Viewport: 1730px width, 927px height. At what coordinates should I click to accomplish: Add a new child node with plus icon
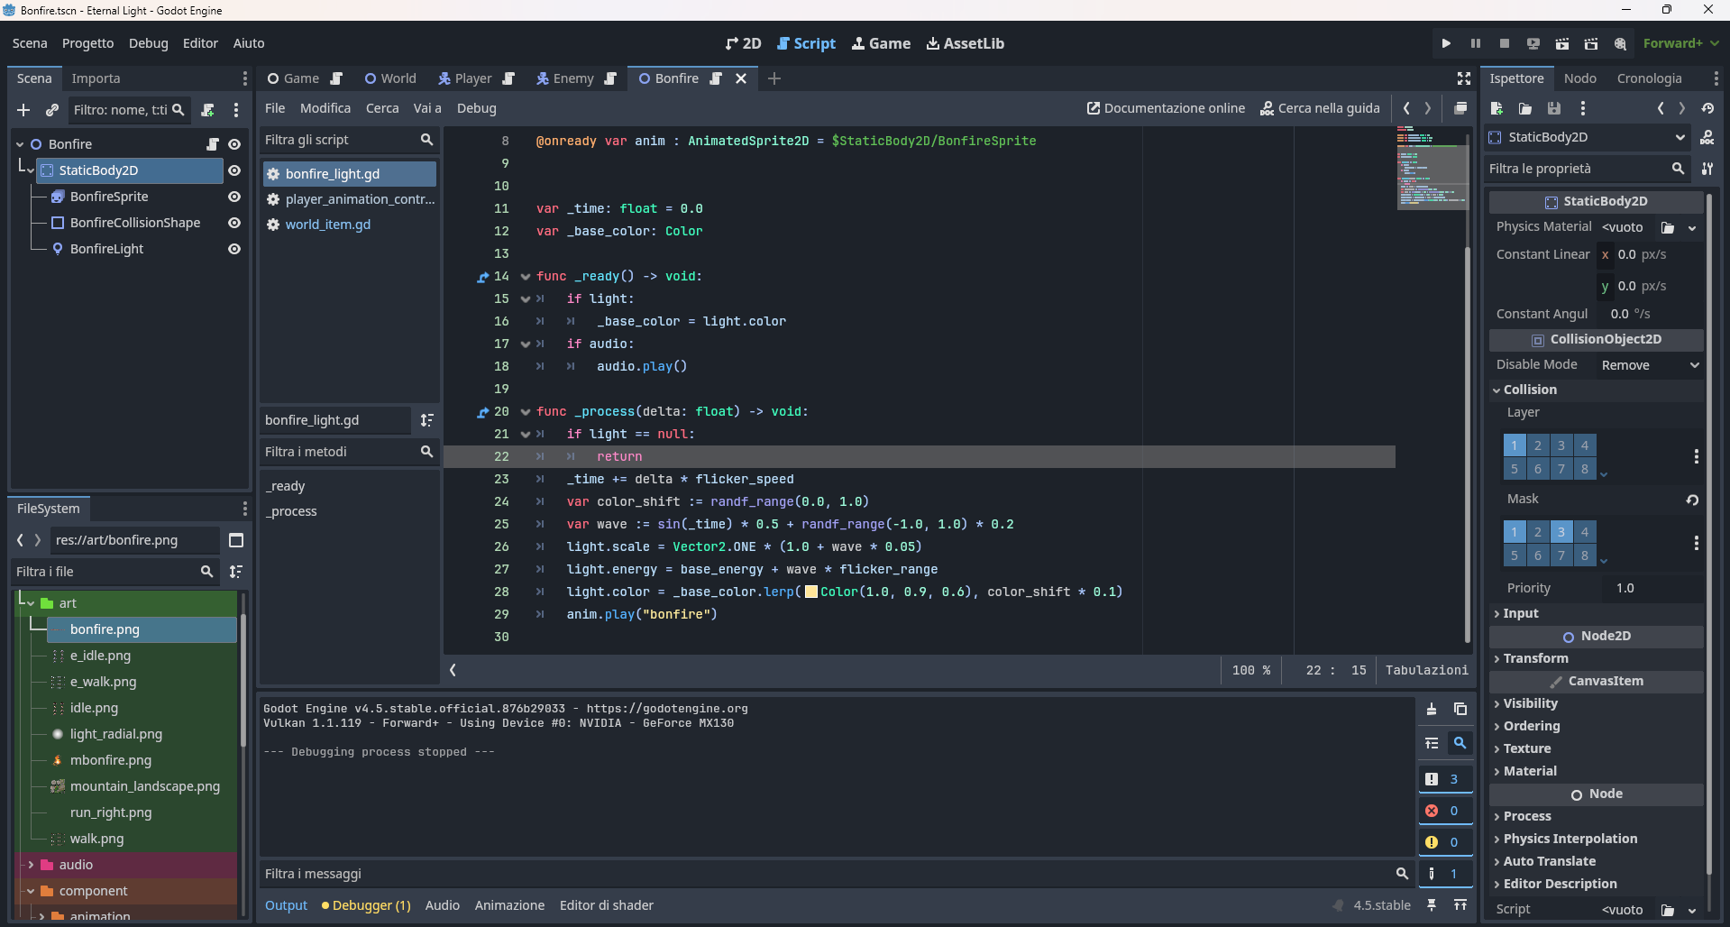[x=23, y=110]
